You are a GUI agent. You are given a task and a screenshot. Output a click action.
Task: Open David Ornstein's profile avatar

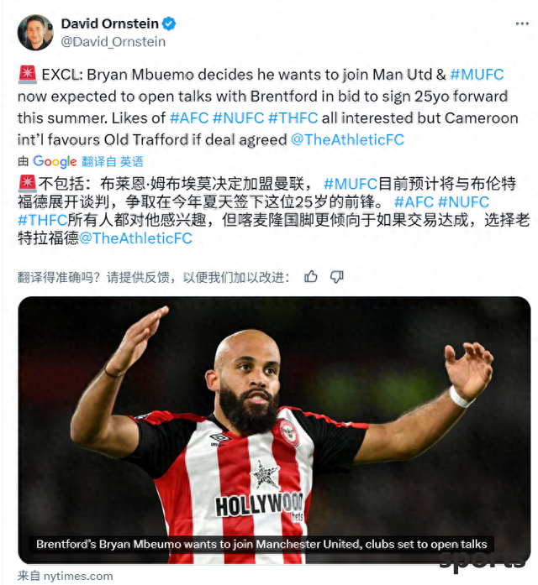click(x=35, y=33)
